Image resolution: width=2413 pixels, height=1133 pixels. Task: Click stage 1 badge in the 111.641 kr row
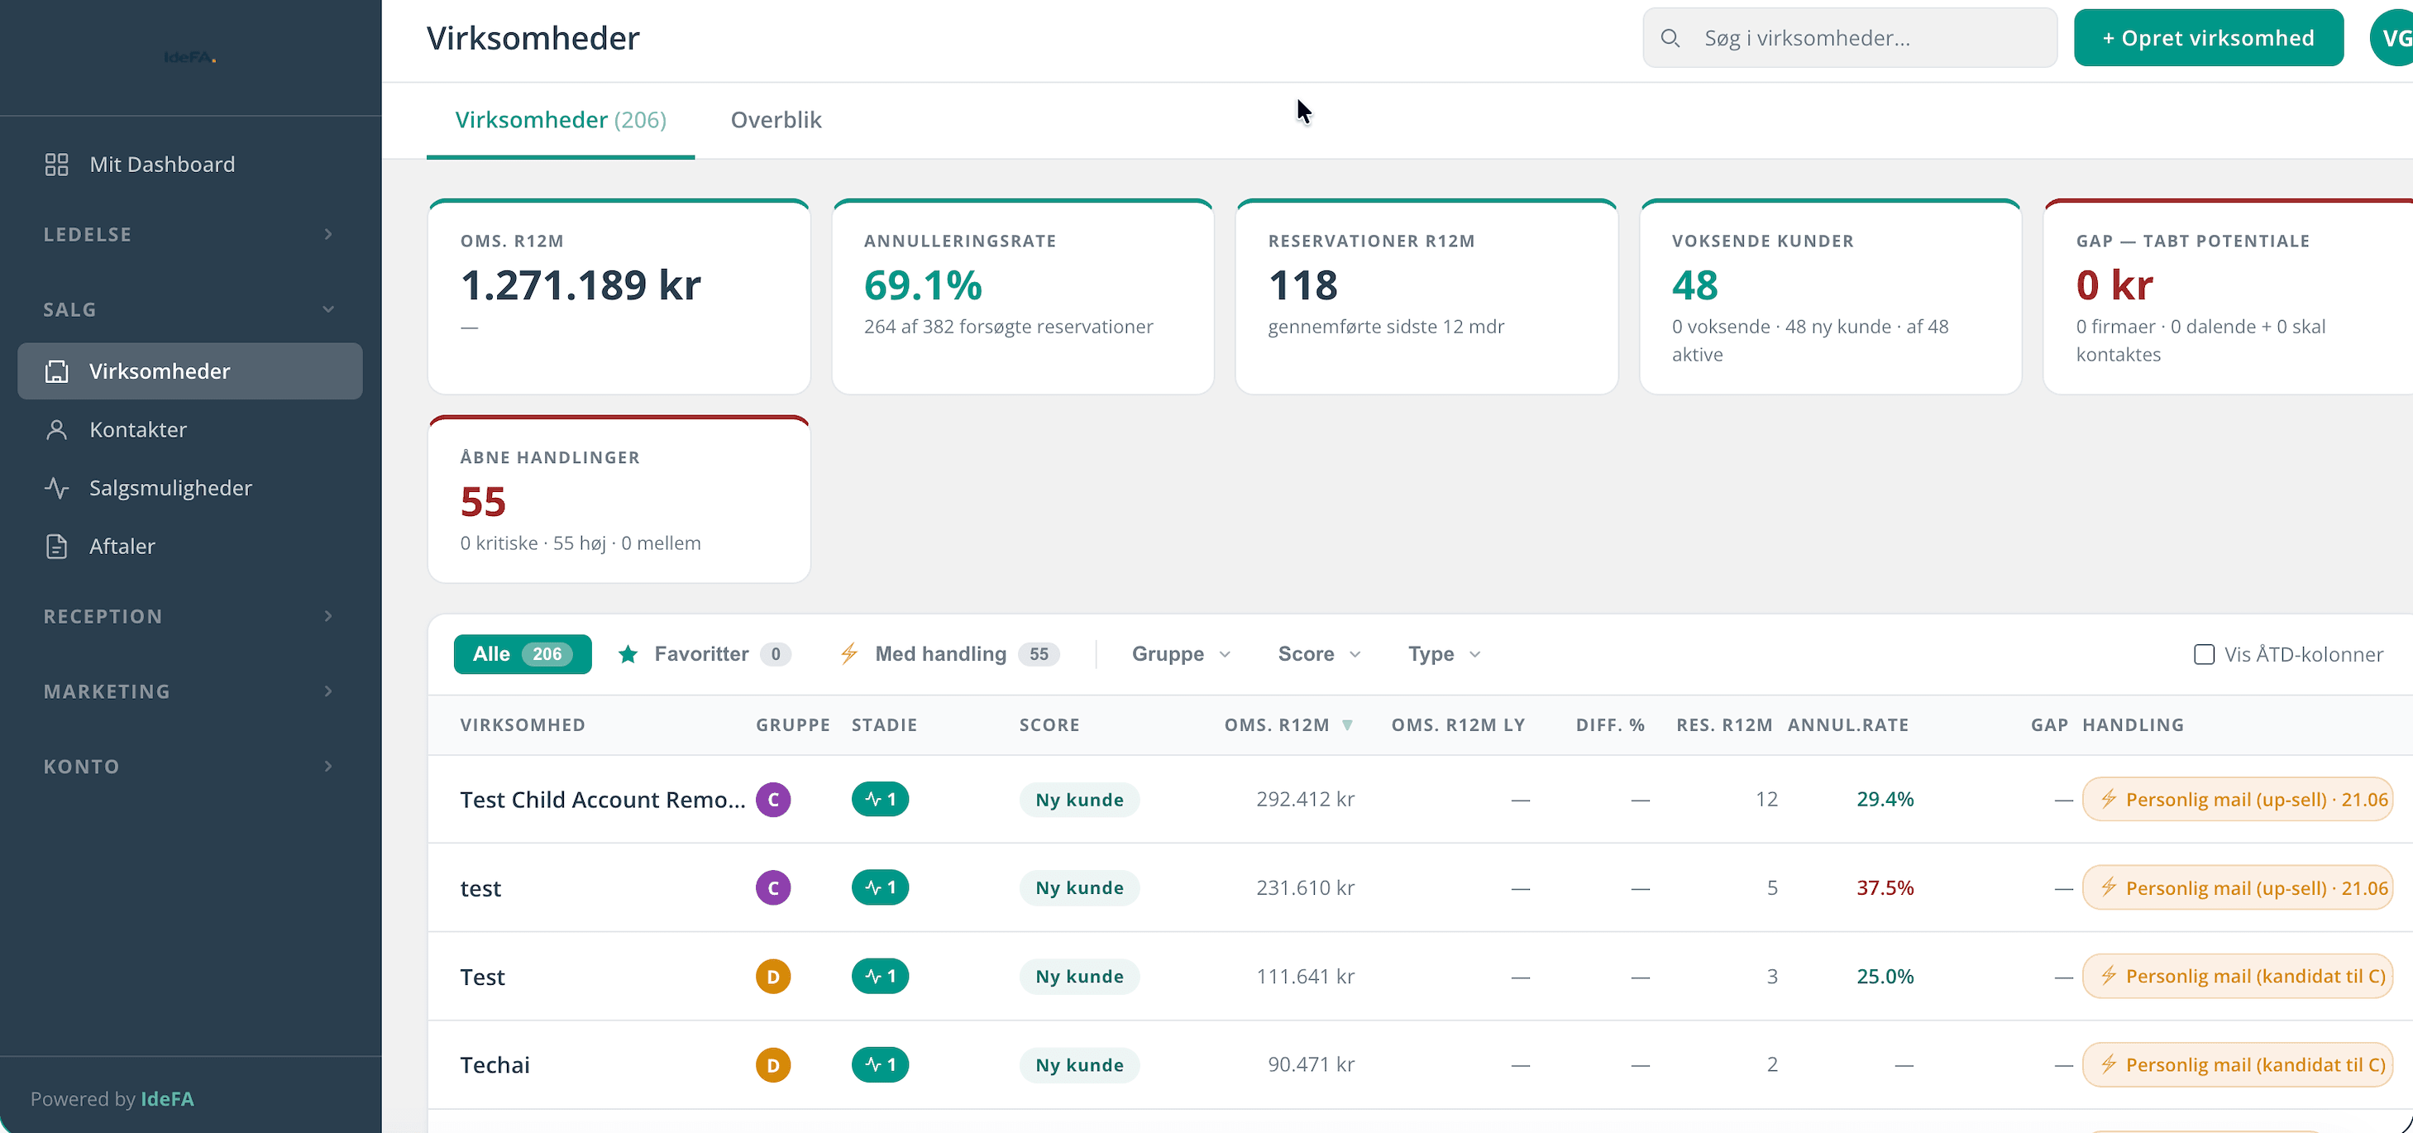point(880,977)
